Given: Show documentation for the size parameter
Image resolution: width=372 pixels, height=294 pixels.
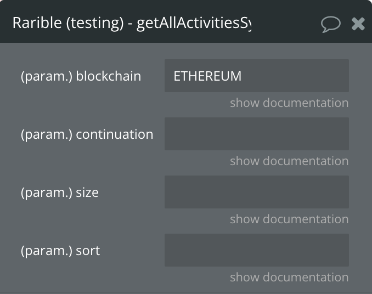Looking at the screenshot, I should click(x=289, y=219).
